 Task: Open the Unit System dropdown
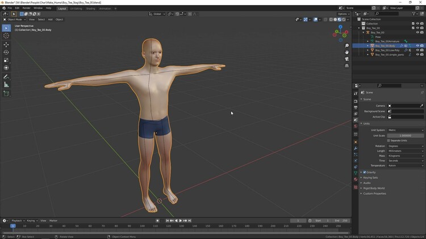[405, 130]
